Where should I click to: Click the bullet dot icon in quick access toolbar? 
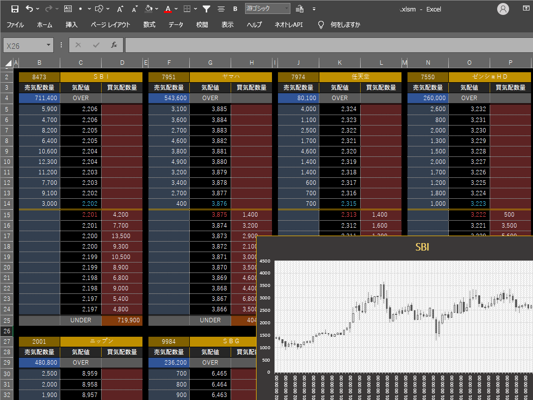(80, 9)
